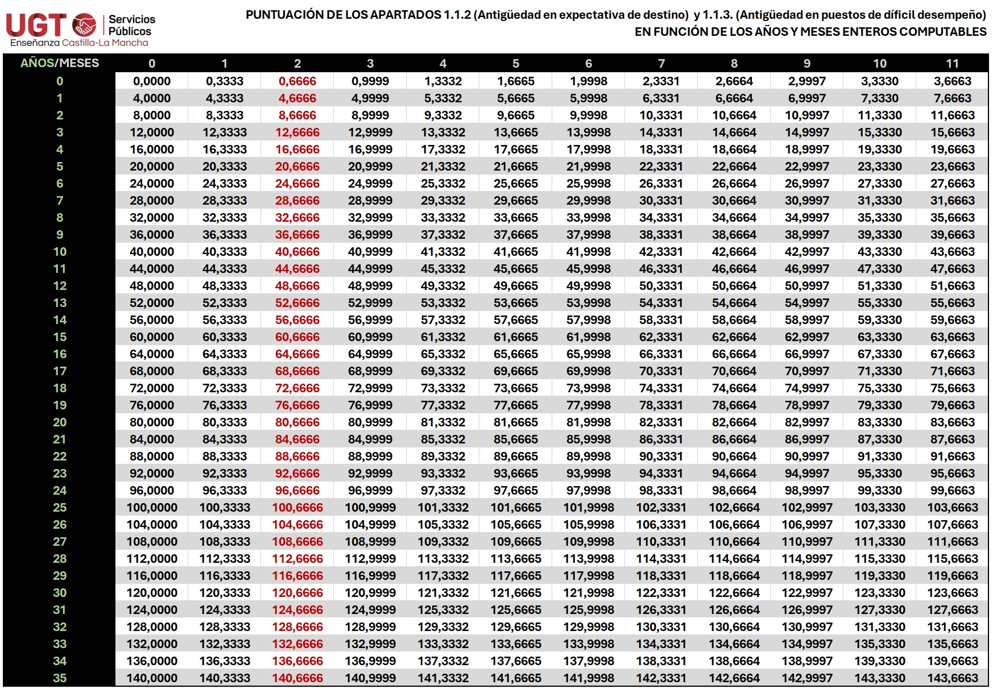993x693 pixels.
Task: Click the red UGT lettering
Action: click(36, 25)
